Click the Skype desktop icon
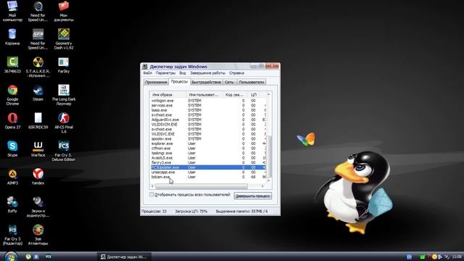 (12, 149)
